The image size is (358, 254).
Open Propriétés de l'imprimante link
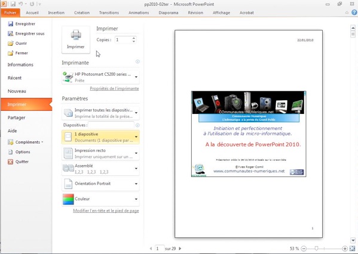pos(114,89)
